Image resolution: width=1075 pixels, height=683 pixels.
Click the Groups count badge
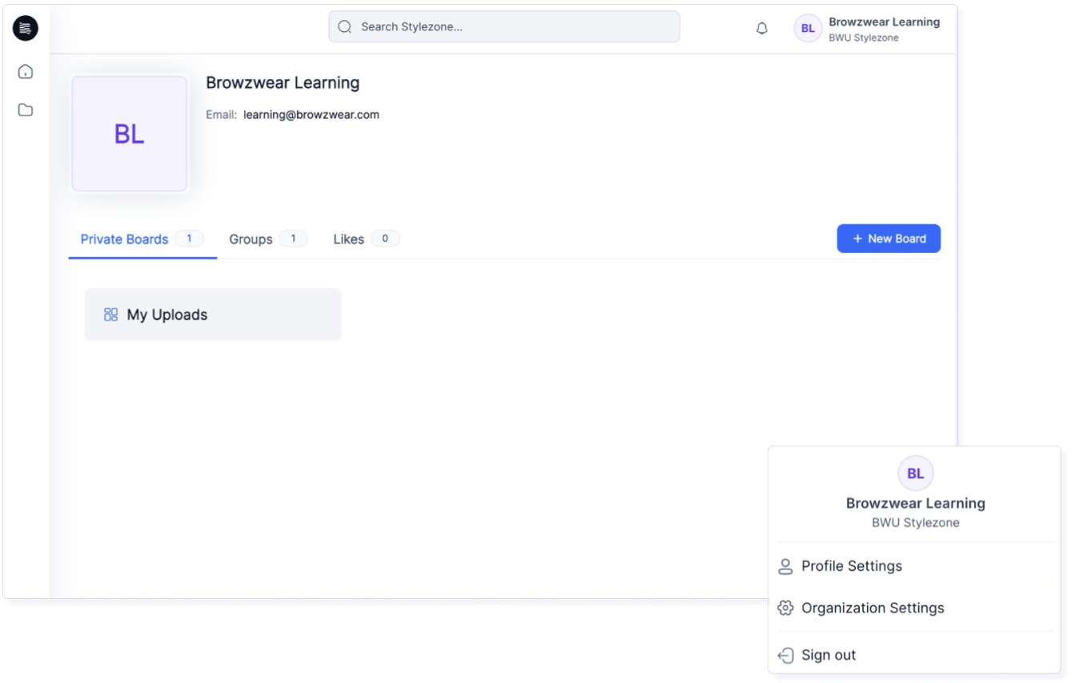[x=293, y=239]
